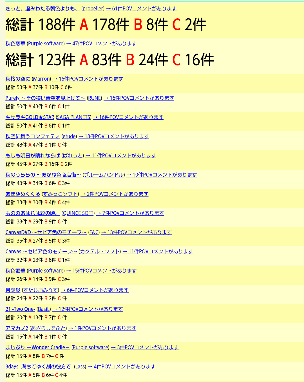
Task: Open the 秋桜の空に game link
Action: [18, 79]
